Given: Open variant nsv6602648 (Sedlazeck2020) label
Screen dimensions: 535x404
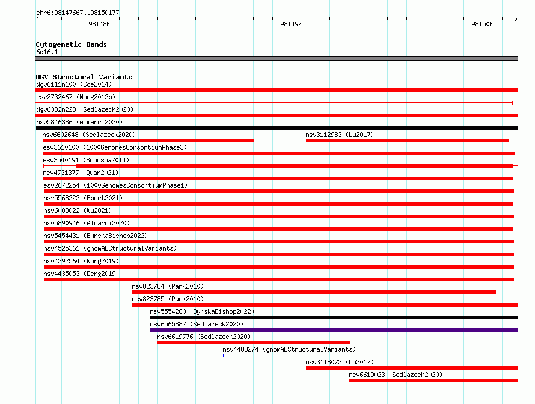Looking at the screenshot, I should (x=89, y=135).
